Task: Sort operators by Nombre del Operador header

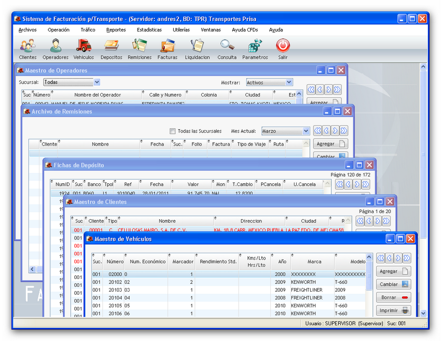Action: (x=97, y=95)
